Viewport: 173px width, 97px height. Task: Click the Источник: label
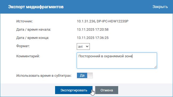pyautogui.click(x=25, y=21)
